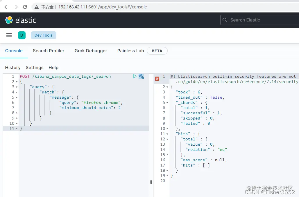This screenshot has width=299, height=197.
Task: Collapse the "match" block on request line 4
Action: [17, 92]
